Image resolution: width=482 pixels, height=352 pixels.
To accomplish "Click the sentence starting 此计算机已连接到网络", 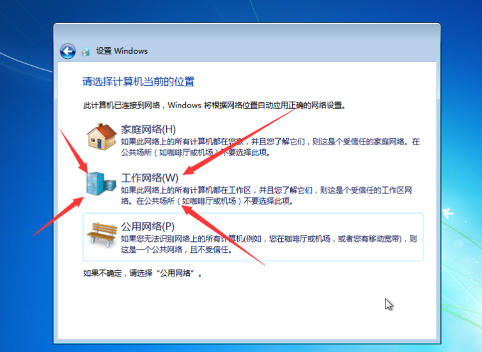I will (214, 105).
